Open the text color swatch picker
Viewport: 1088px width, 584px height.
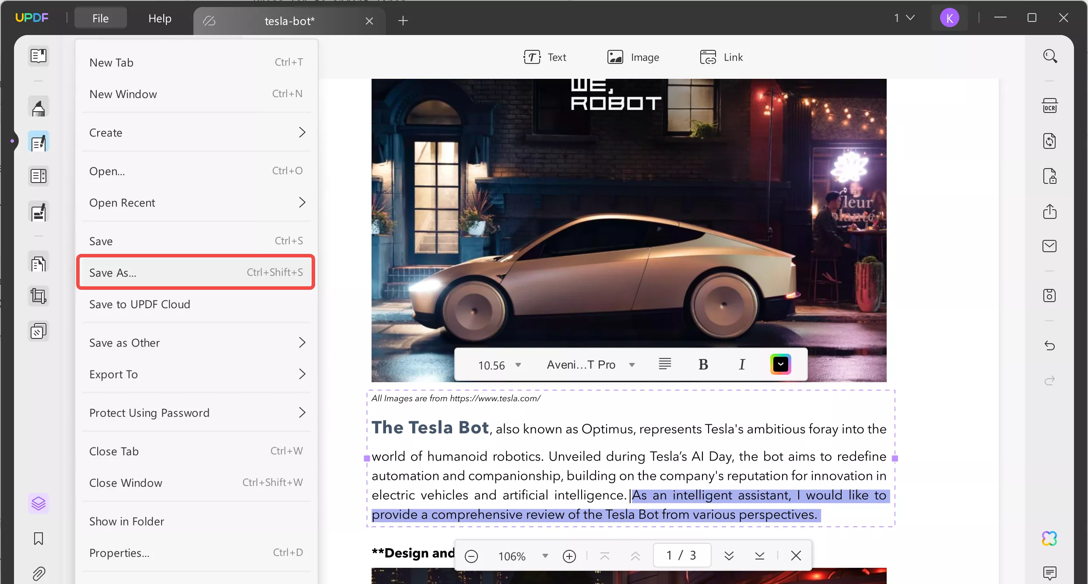(x=781, y=364)
